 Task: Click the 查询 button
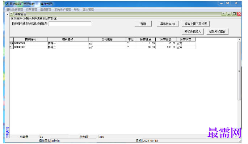click(143, 24)
